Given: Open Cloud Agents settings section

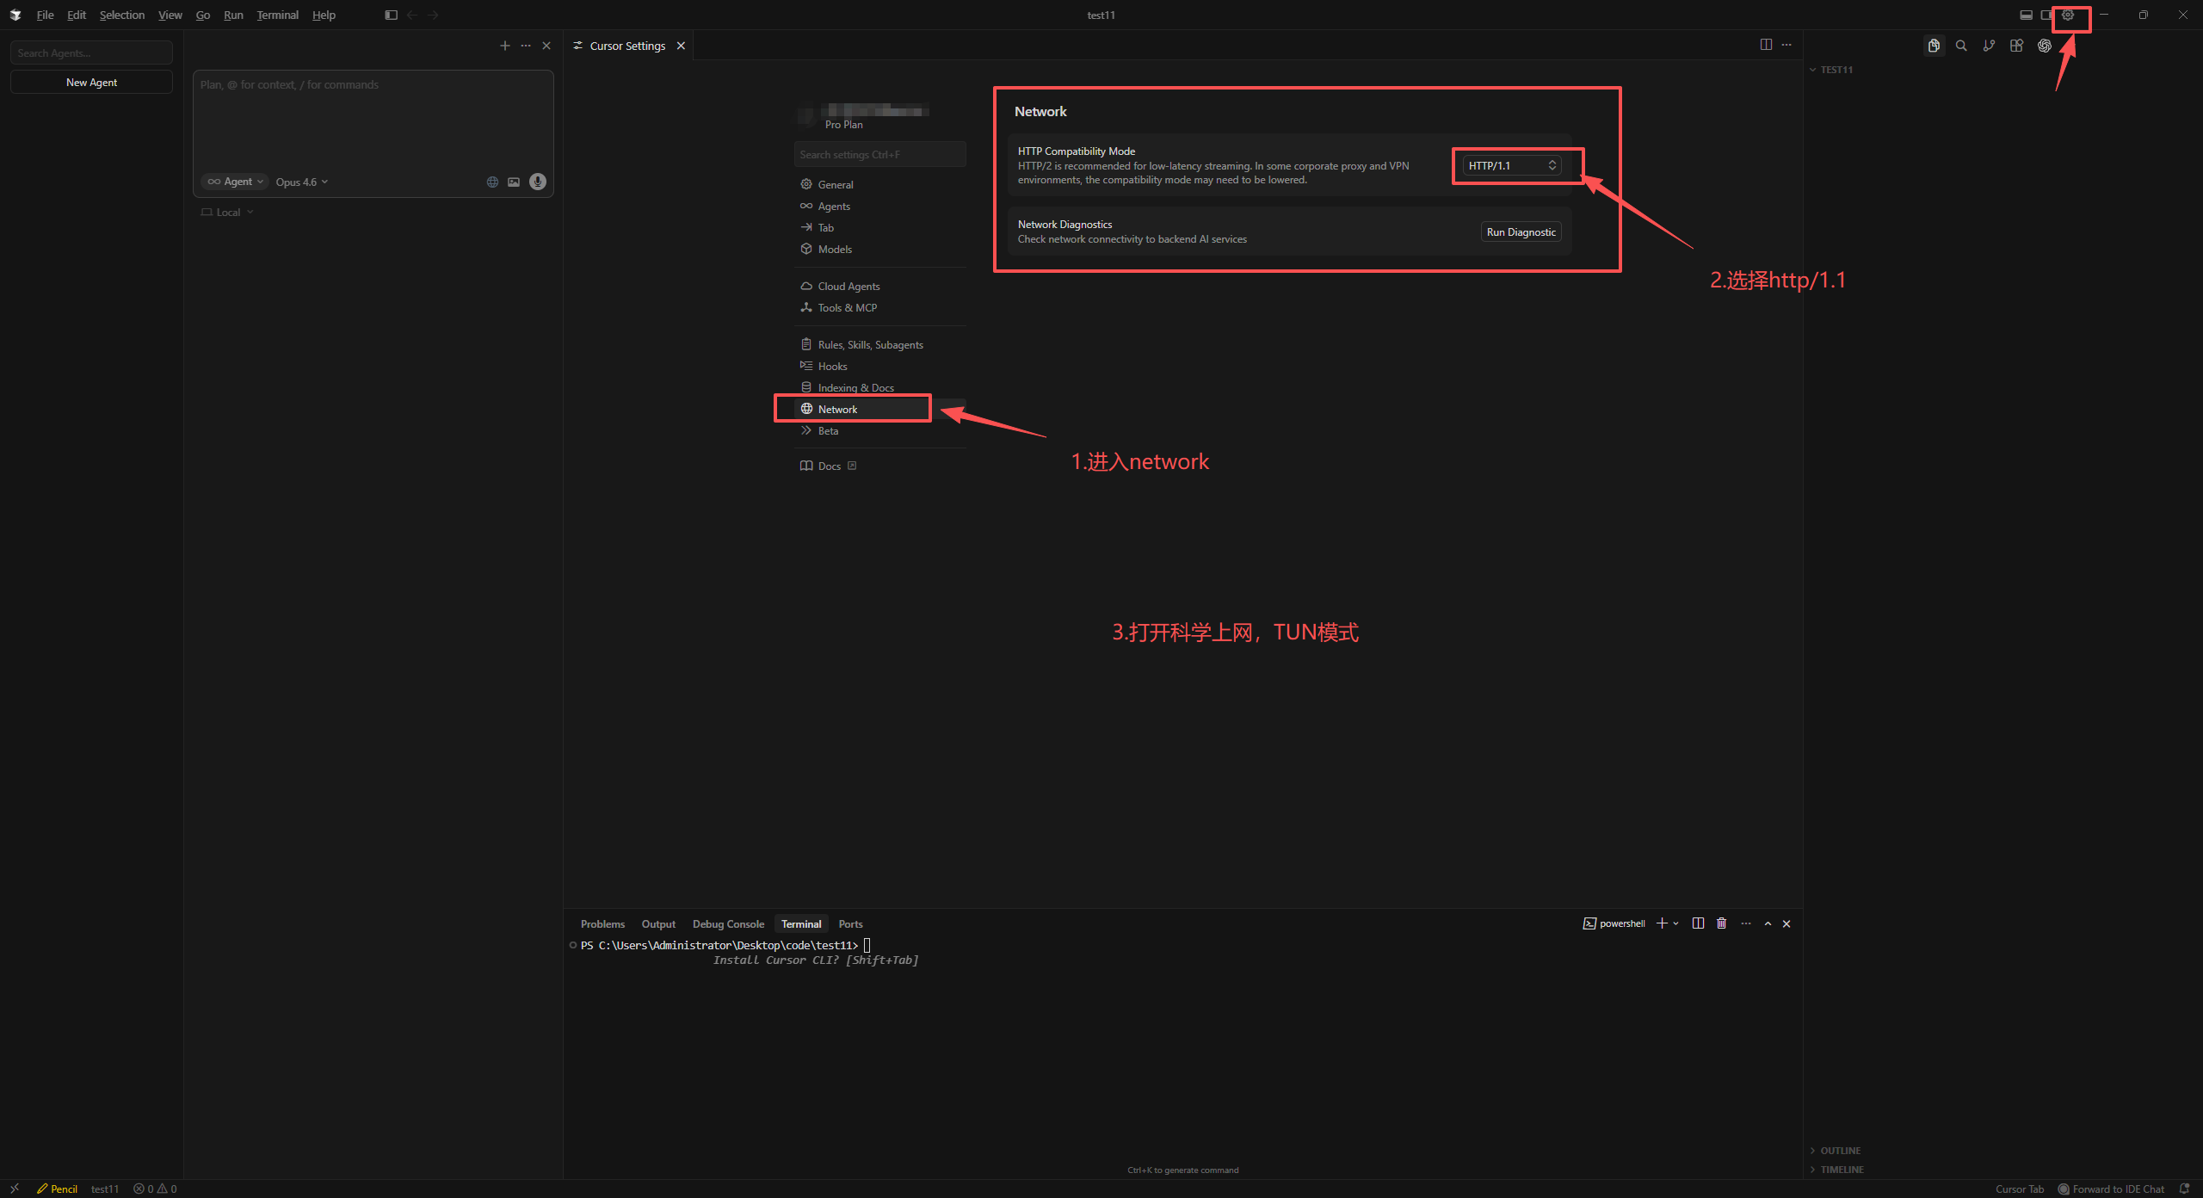Looking at the screenshot, I should click(879, 286).
